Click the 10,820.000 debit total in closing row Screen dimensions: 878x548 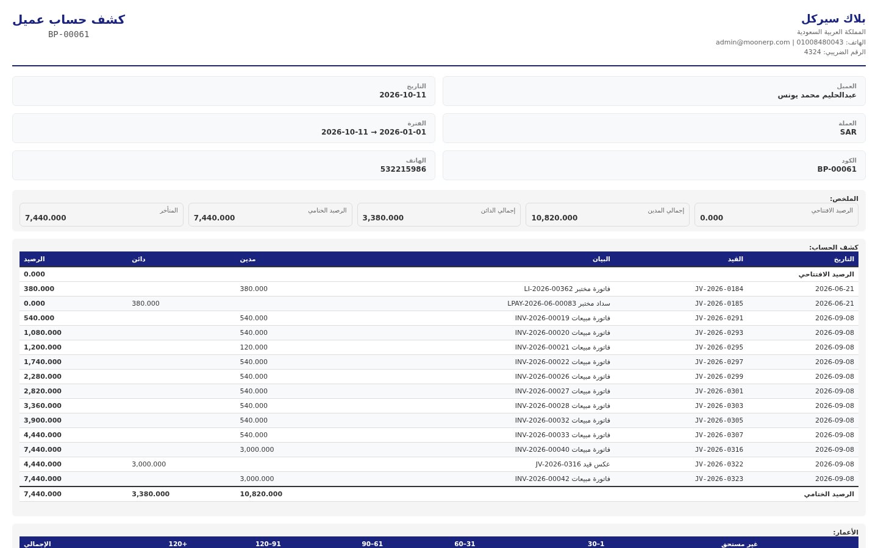coord(261,494)
